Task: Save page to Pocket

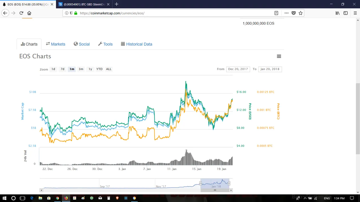Action: pos(294,13)
